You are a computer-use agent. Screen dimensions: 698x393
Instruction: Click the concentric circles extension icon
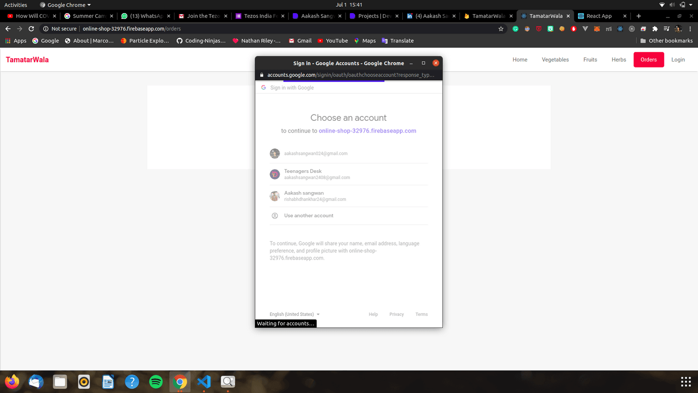click(x=632, y=29)
